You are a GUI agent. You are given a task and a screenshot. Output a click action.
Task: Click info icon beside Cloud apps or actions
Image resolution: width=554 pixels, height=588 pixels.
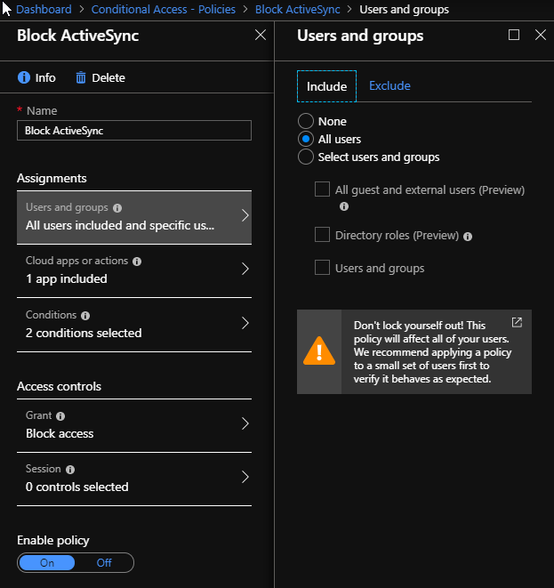[x=137, y=262]
